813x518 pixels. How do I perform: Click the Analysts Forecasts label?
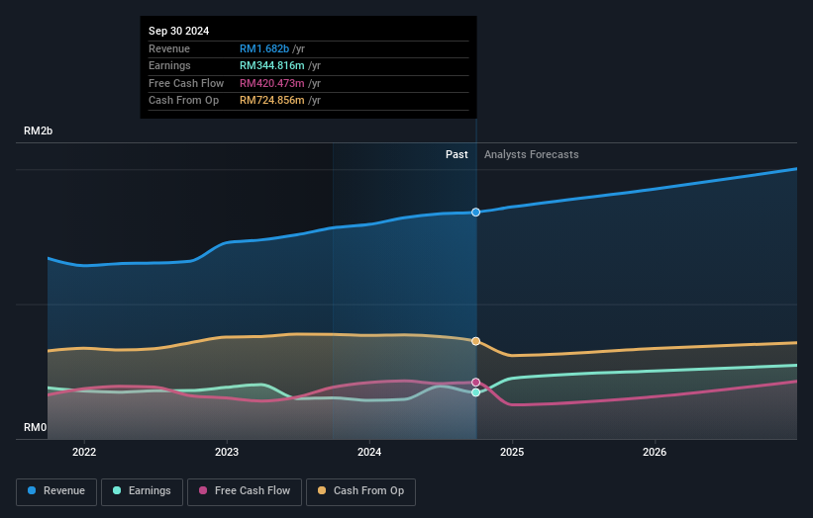point(532,154)
